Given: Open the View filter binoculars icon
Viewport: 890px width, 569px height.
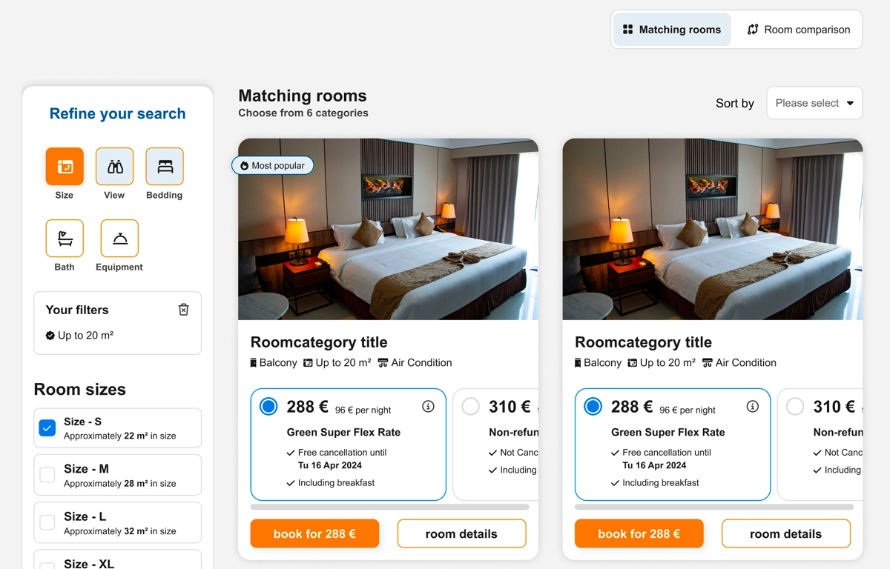Looking at the screenshot, I should coord(114,167).
